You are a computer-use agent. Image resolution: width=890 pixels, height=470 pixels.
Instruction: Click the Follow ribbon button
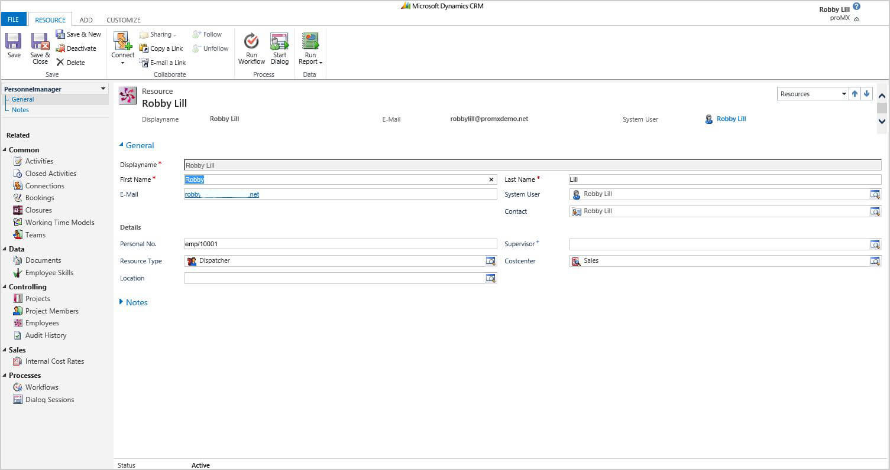[207, 34]
